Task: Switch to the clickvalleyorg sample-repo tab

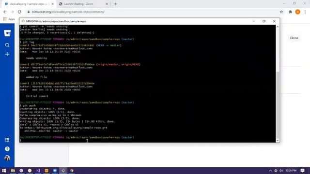Action: pyautogui.click(x=29, y=4)
